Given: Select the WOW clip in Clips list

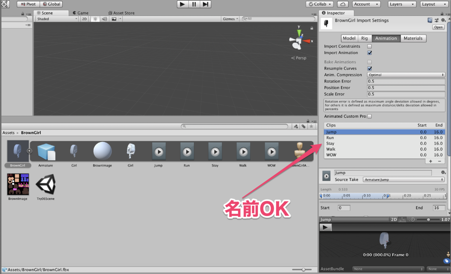Looking at the screenshot, I should 384,155.
